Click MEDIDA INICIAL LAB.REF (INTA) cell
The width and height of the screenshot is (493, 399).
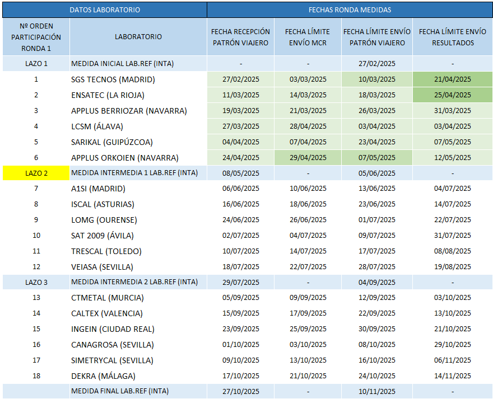coord(138,63)
